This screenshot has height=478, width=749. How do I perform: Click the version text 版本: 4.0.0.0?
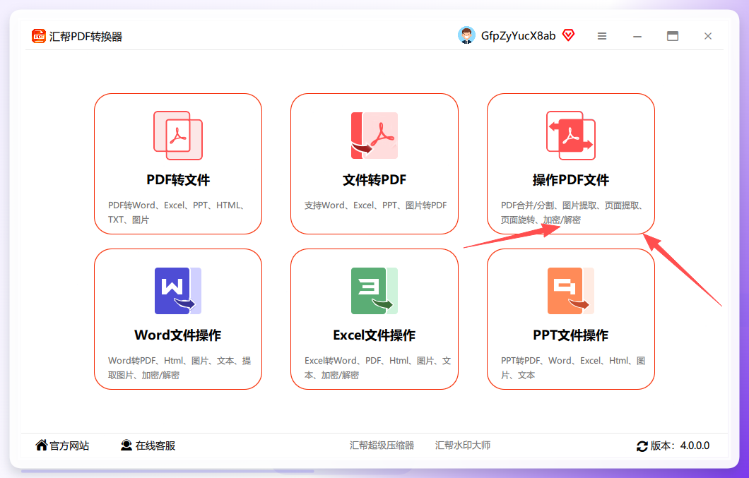click(680, 446)
